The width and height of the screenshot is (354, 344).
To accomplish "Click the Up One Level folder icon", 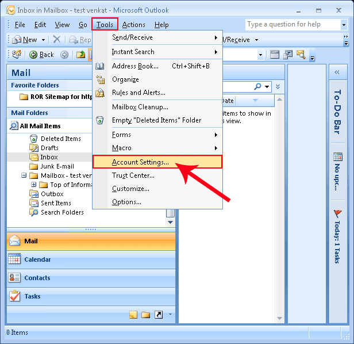I will 80,55.
